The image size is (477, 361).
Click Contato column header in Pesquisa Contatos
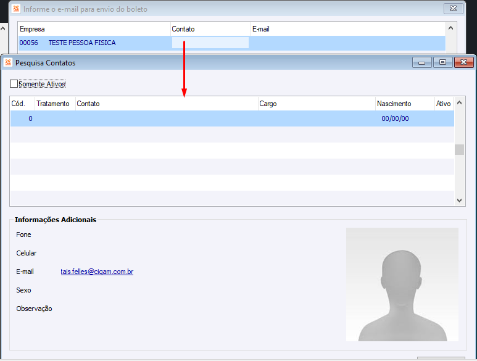[x=167, y=104]
